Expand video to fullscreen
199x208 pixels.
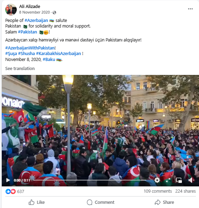168,180
